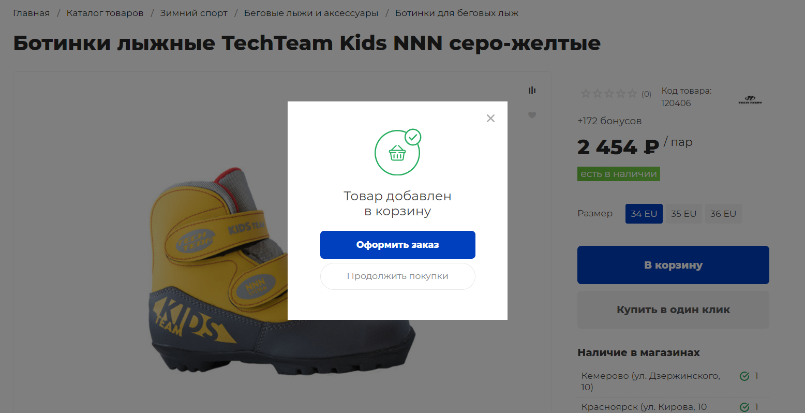The height and width of the screenshot is (413, 805).
Task: Click the star rating row
Action: (x=609, y=94)
